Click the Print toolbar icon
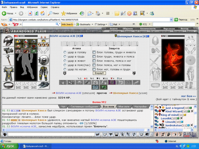Screen dimensions: 199x149 (98, 13)
